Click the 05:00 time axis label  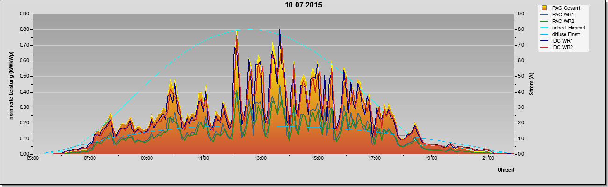click(x=33, y=158)
